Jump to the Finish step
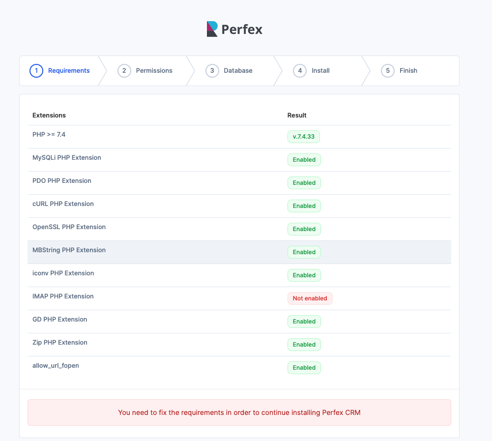The image size is (492, 441). pyautogui.click(x=408, y=71)
